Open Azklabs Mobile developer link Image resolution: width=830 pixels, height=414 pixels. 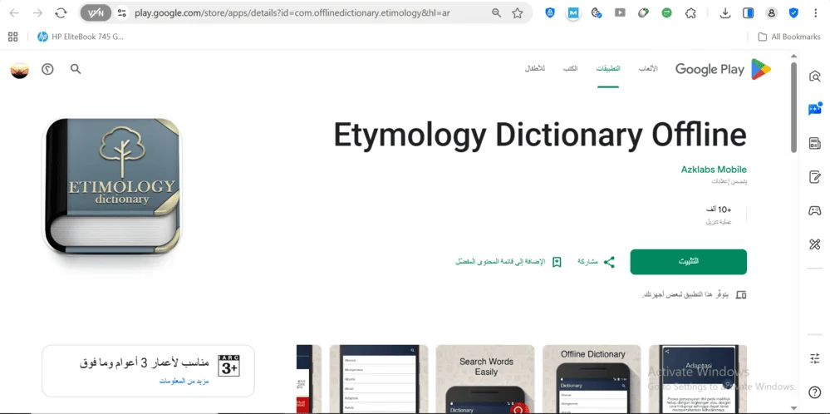714,170
